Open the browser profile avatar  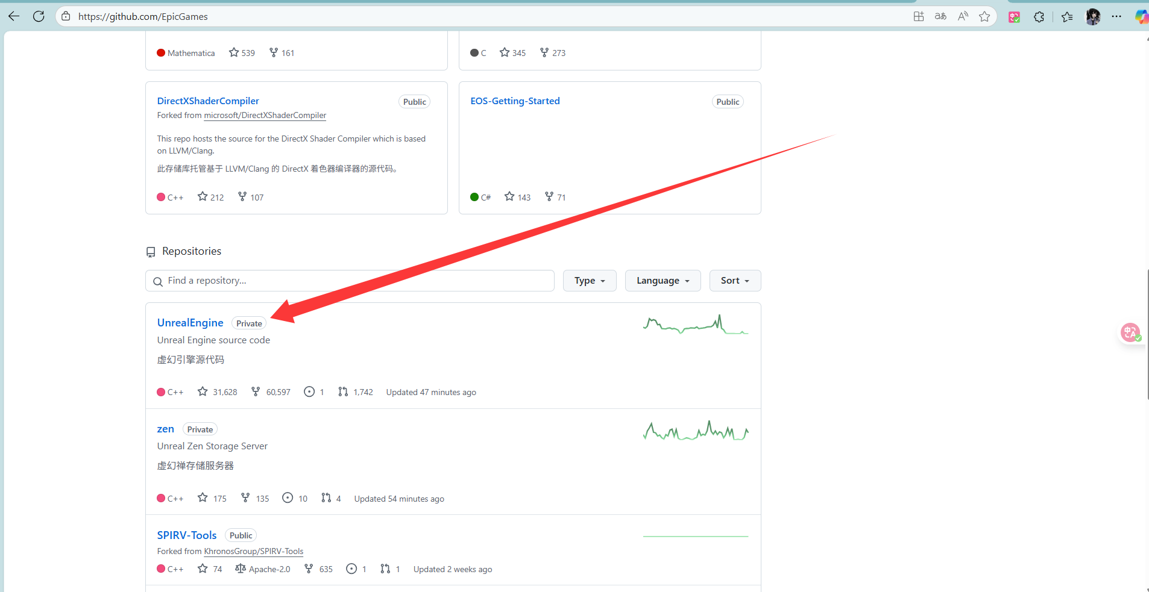[x=1093, y=17]
